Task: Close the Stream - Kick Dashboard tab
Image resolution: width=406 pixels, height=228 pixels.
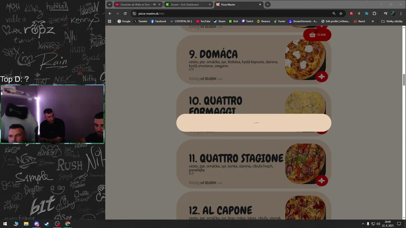Action: [210, 4]
